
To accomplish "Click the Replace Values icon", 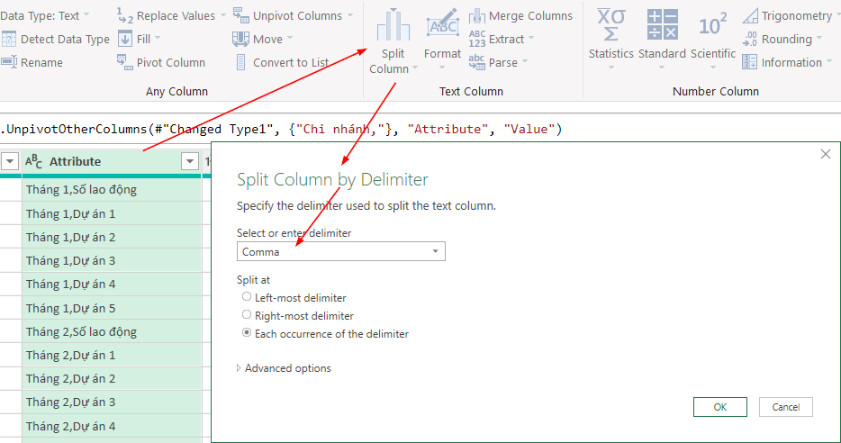I will click(x=124, y=15).
